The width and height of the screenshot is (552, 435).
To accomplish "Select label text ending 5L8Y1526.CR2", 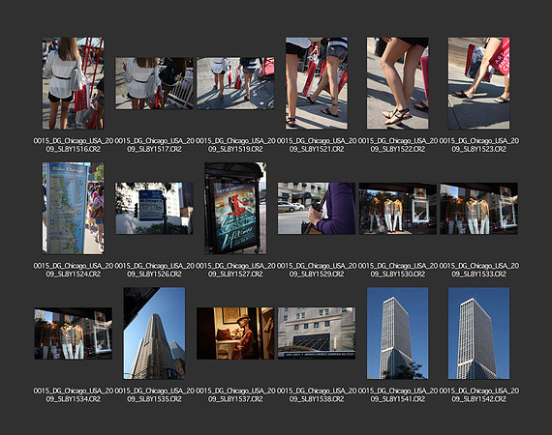I will (154, 270).
